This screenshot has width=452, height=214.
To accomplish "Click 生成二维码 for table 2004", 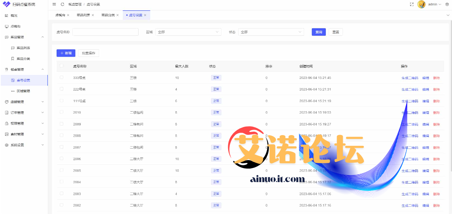I will (410, 182).
